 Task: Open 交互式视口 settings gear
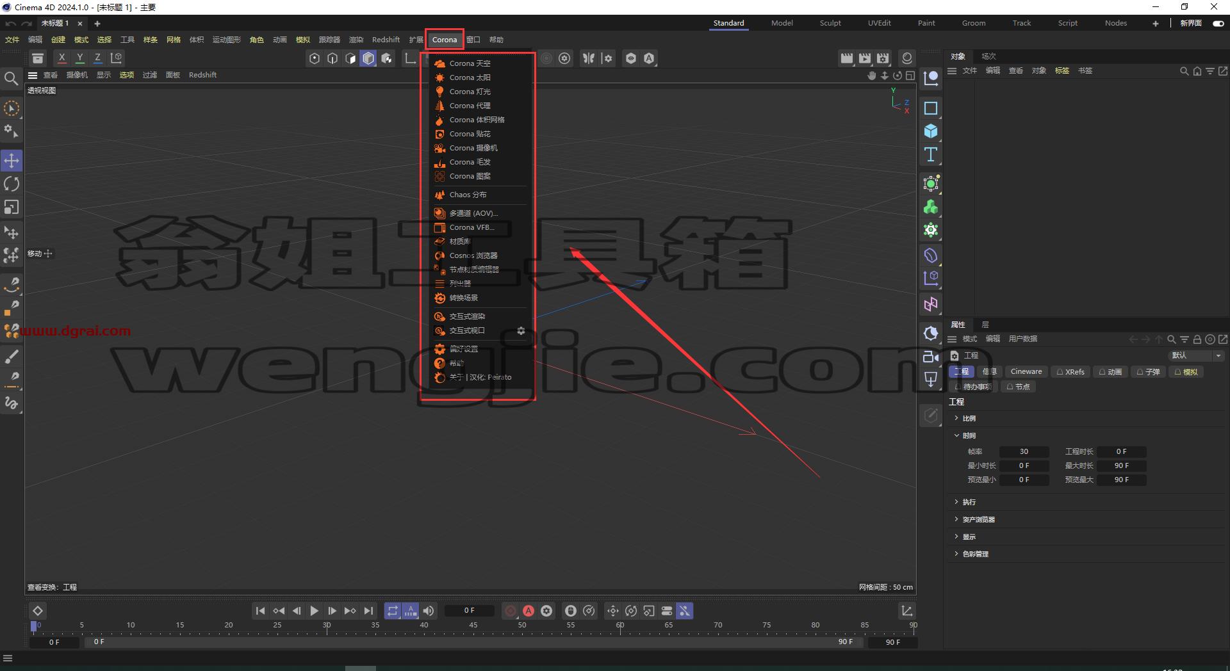521,331
